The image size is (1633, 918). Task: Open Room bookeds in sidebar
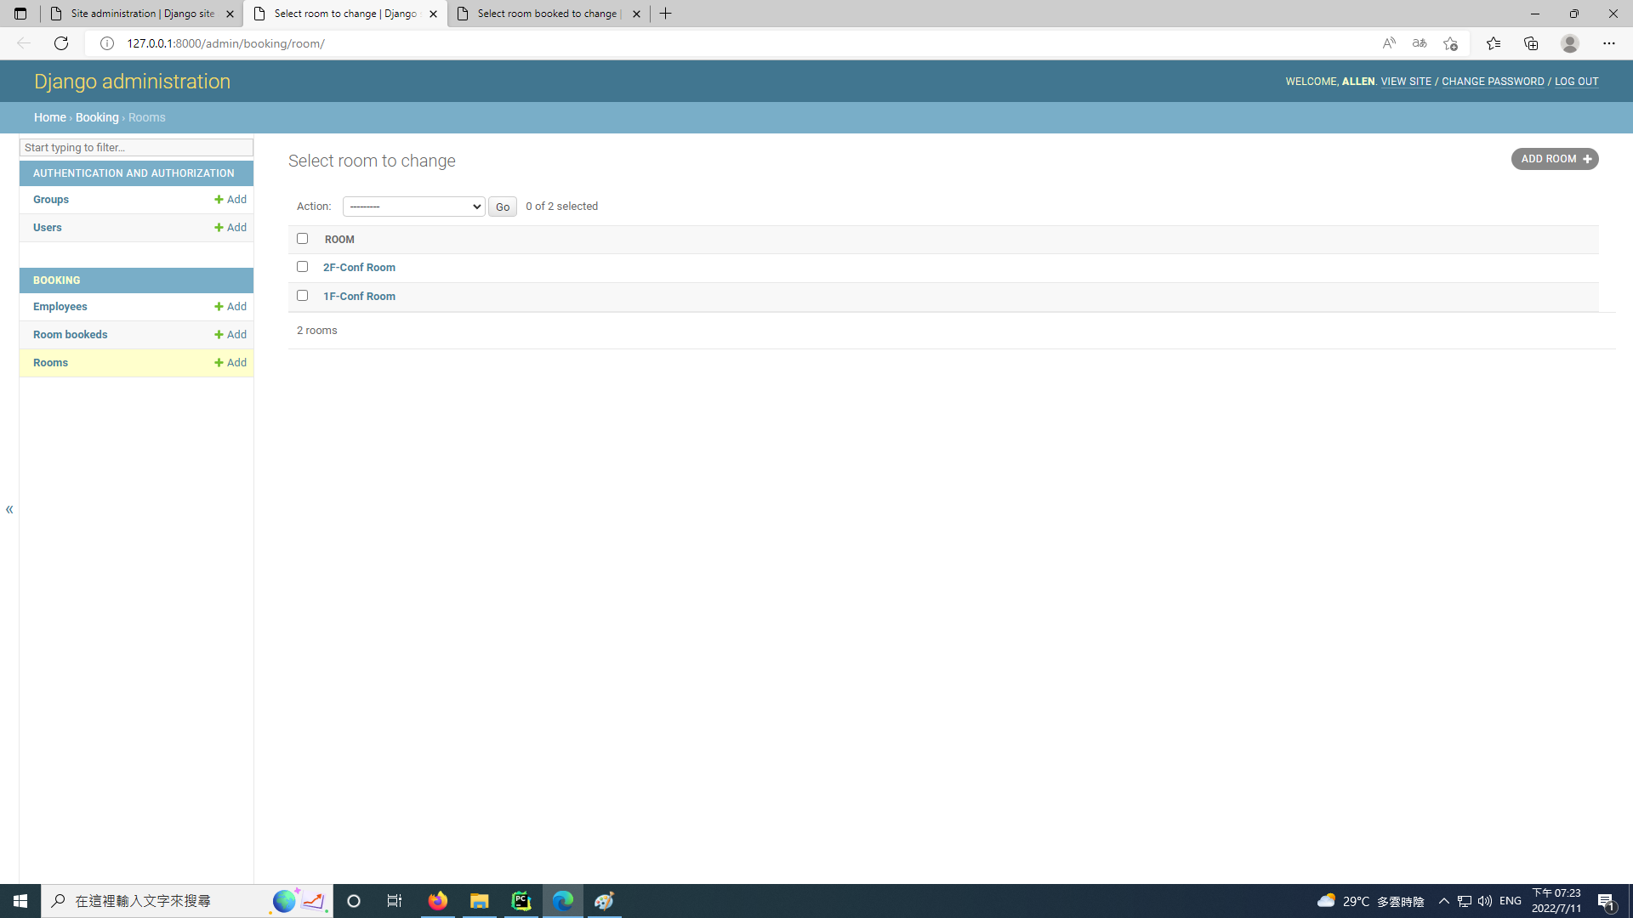tap(70, 334)
